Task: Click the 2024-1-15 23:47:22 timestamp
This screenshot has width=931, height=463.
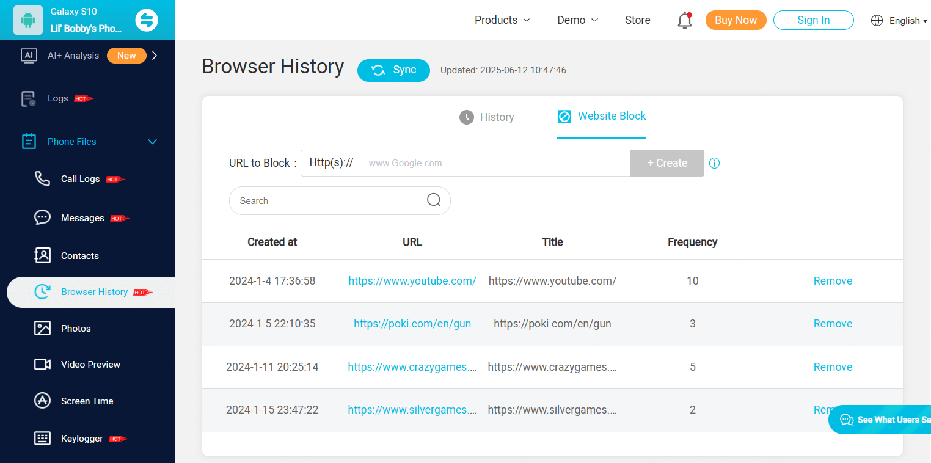Action: point(272,410)
